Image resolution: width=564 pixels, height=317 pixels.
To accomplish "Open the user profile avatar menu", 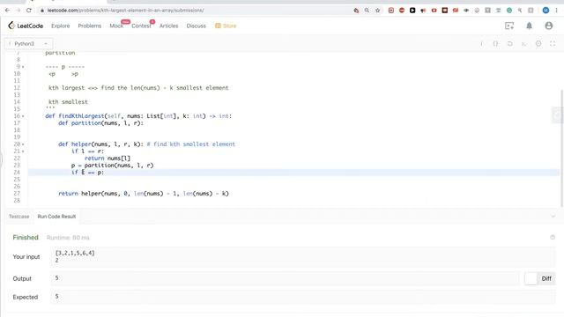I will tap(548, 26).
